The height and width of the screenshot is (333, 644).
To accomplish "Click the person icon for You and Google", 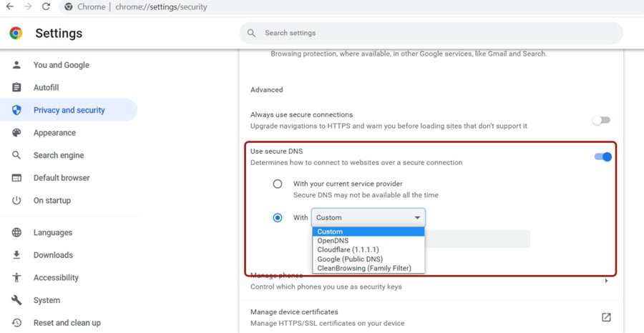I will pos(16,65).
